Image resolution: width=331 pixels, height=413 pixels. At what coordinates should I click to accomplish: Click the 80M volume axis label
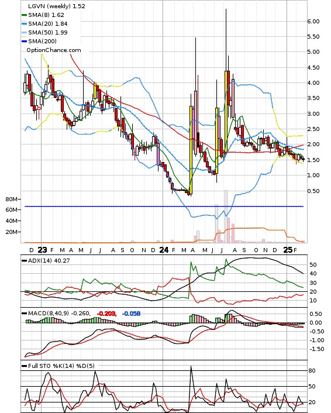[x=12, y=199]
